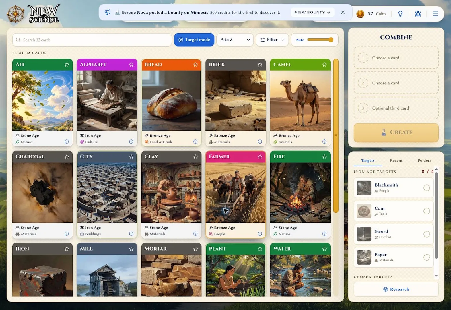Click the New Science logo
Image resolution: width=451 pixels, height=310 pixels.
coord(33,13)
